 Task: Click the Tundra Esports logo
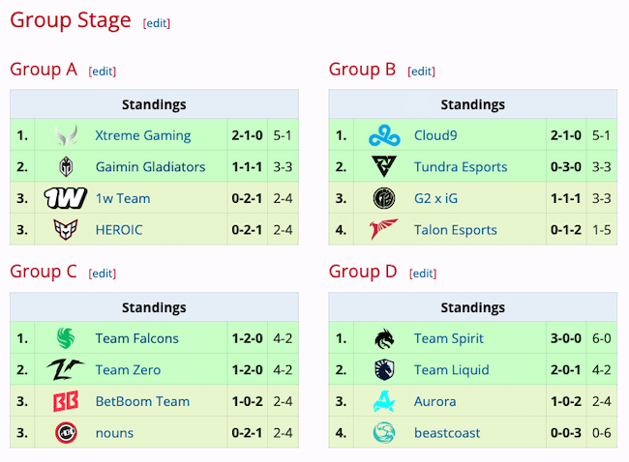pyautogui.click(x=384, y=167)
